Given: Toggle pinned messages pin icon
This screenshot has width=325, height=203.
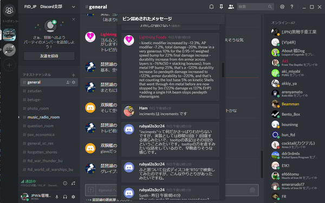Looking at the screenshot, I should [221, 7].
